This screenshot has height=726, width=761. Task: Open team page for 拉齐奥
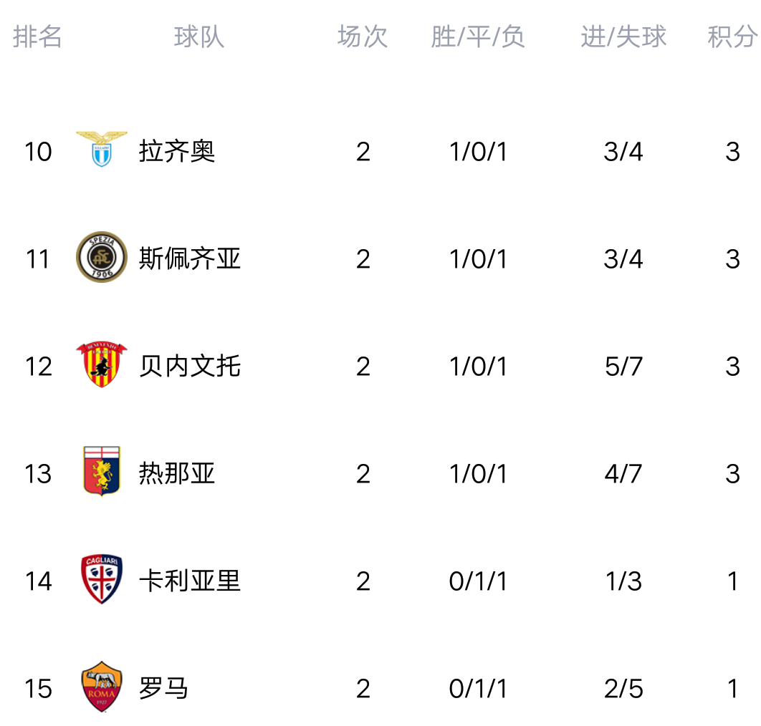177,151
